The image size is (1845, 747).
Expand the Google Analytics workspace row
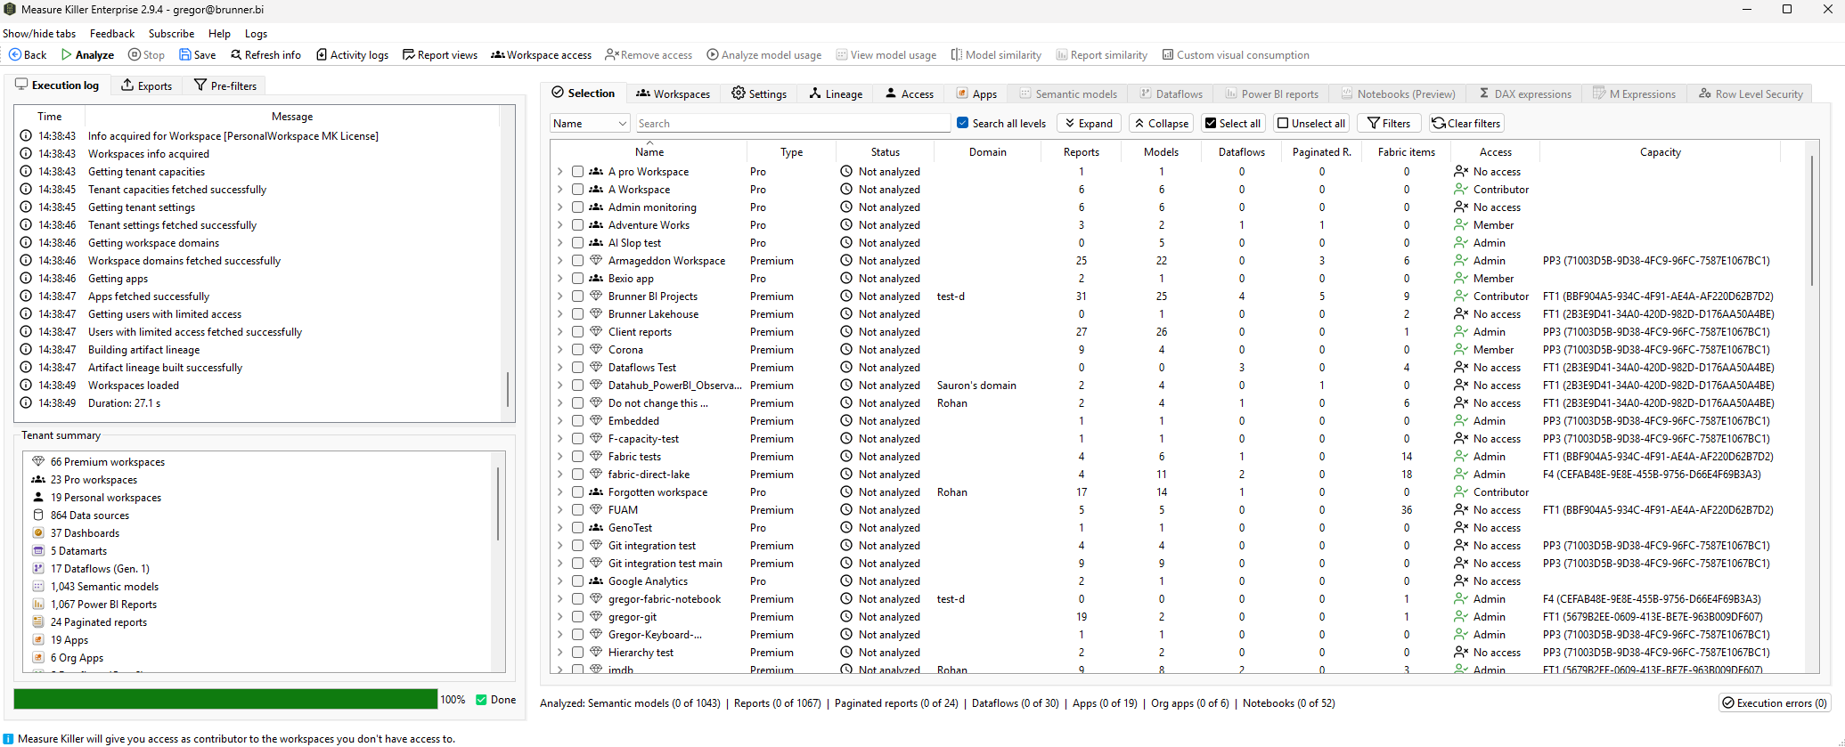coord(559,581)
